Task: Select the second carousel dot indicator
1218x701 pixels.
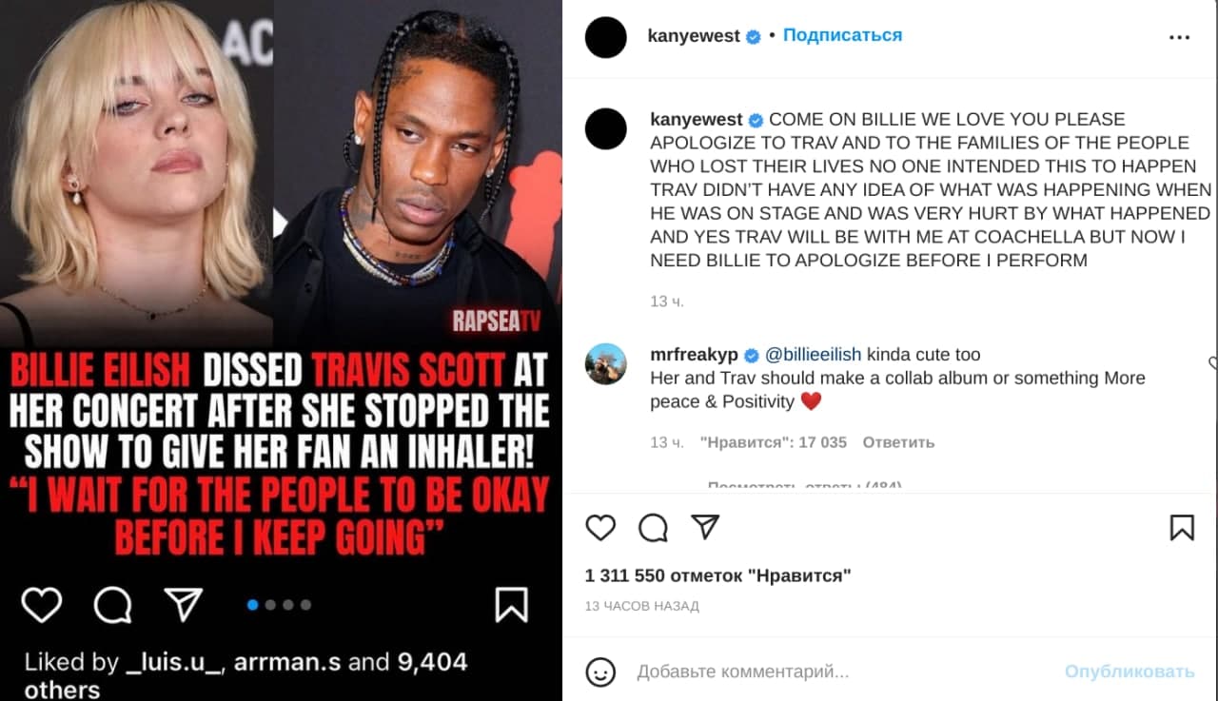Action: coord(270,605)
